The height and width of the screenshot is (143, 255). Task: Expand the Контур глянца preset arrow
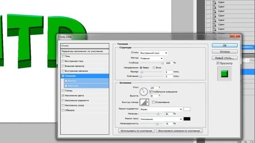(x=147, y=102)
